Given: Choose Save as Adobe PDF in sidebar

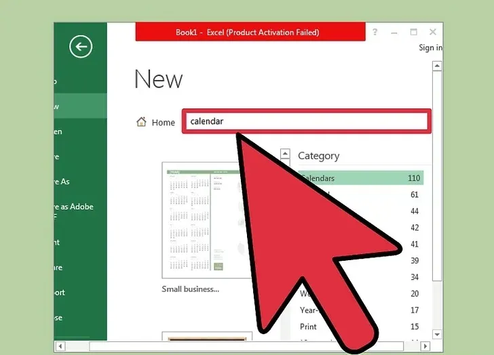Looking at the screenshot, I should (x=80, y=210).
